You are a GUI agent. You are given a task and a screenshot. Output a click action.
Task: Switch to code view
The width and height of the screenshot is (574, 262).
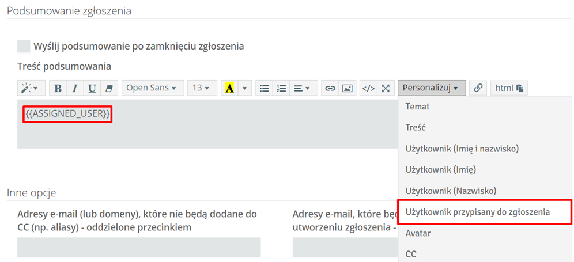[x=368, y=88]
